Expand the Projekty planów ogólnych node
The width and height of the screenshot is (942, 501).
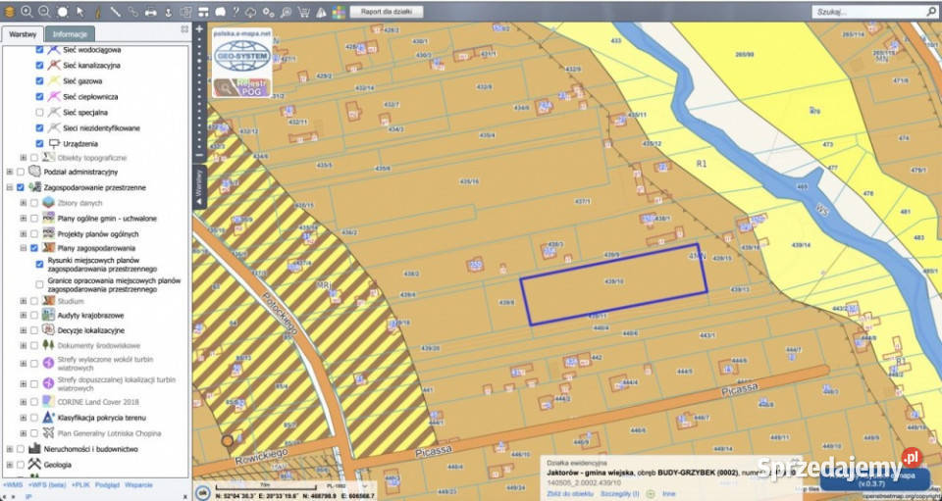pyautogui.click(x=24, y=234)
